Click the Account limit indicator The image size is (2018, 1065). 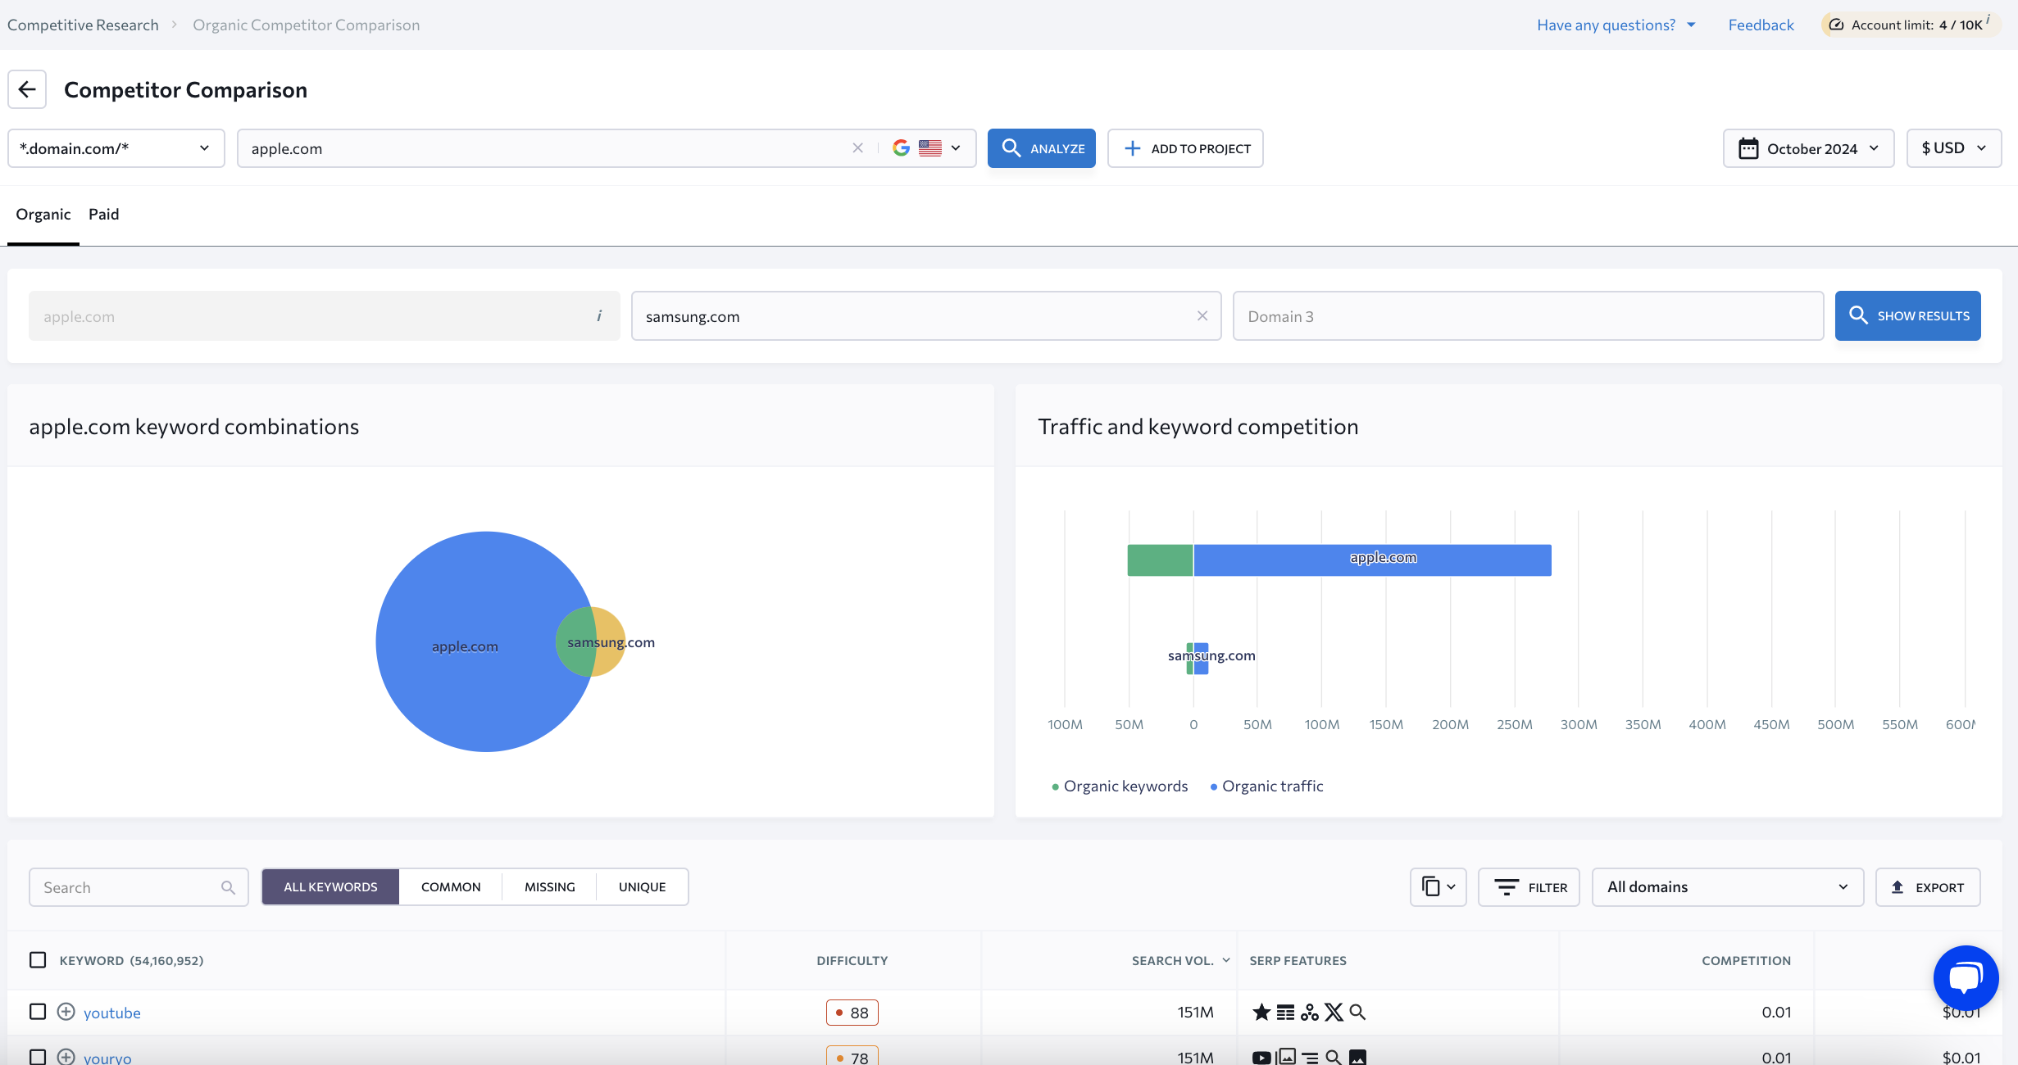(x=1911, y=25)
